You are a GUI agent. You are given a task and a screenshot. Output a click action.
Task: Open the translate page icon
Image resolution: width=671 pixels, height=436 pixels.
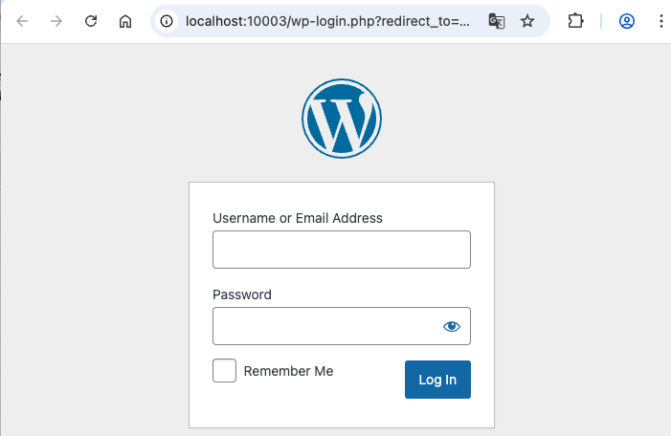(497, 21)
